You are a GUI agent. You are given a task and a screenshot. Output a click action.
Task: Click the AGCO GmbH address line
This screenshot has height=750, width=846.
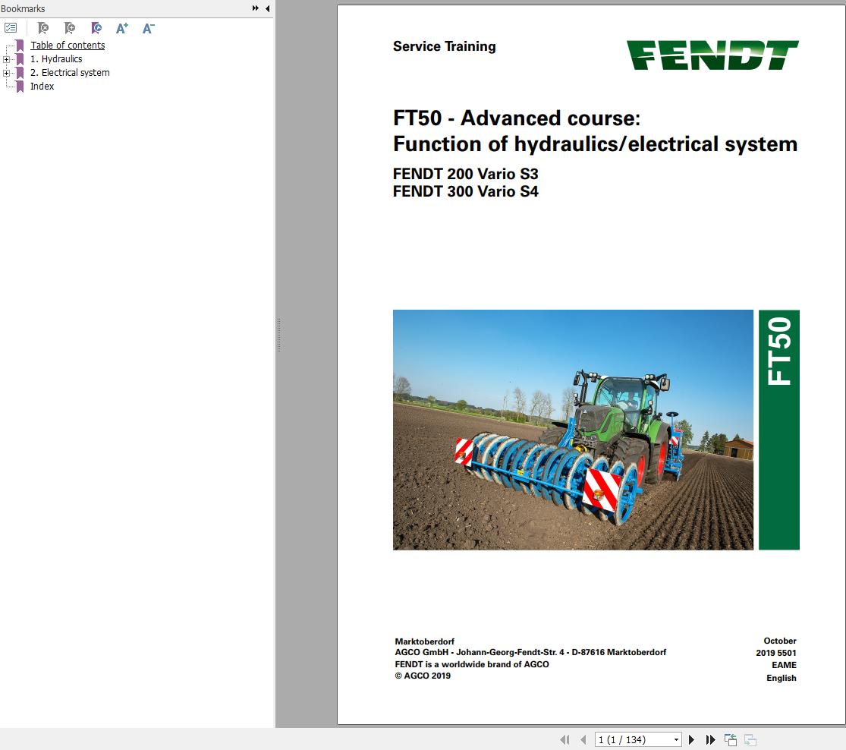coord(530,652)
